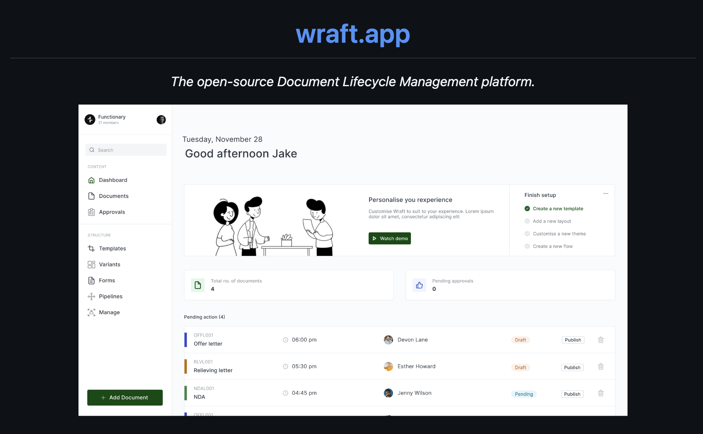Click the search magnifier icon
The height and width of the screenshot is (434, 703).
click(x=92, y=150)
